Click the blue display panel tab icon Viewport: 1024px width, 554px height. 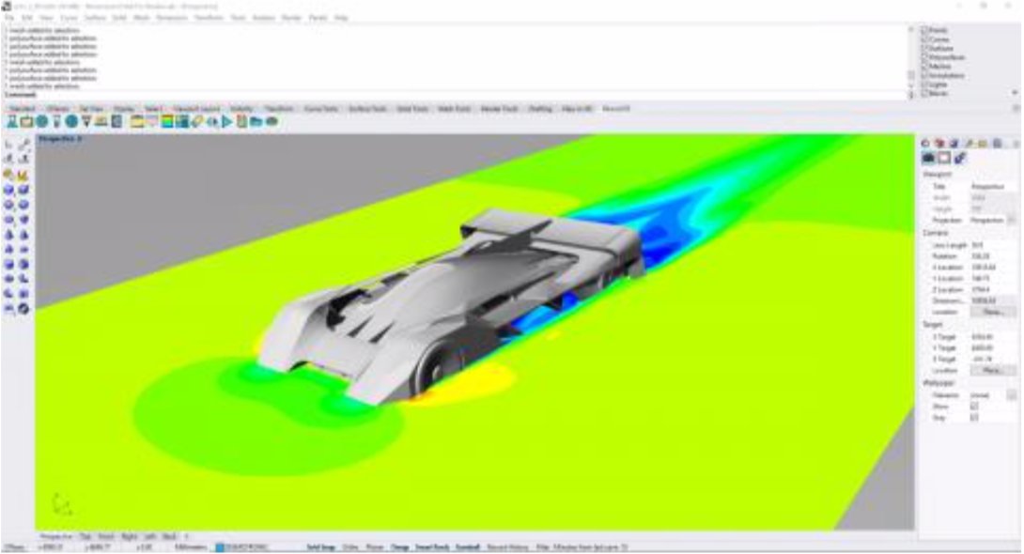[954, 143]
